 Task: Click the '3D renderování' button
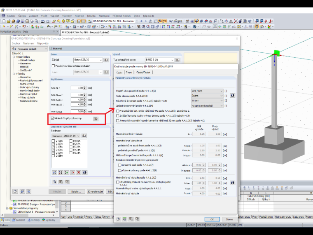click(x=95, y=191)
